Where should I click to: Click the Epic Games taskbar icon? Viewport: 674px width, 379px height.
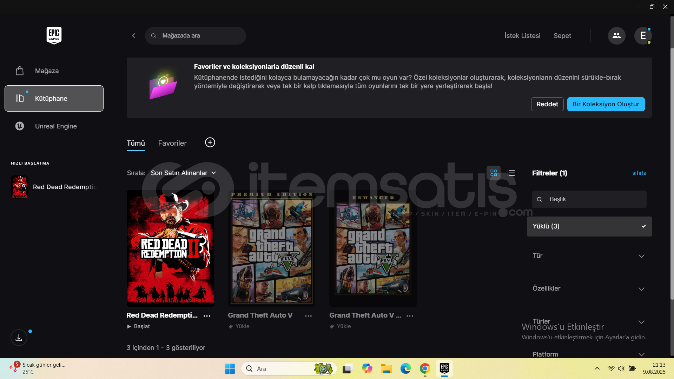point(444,368)
